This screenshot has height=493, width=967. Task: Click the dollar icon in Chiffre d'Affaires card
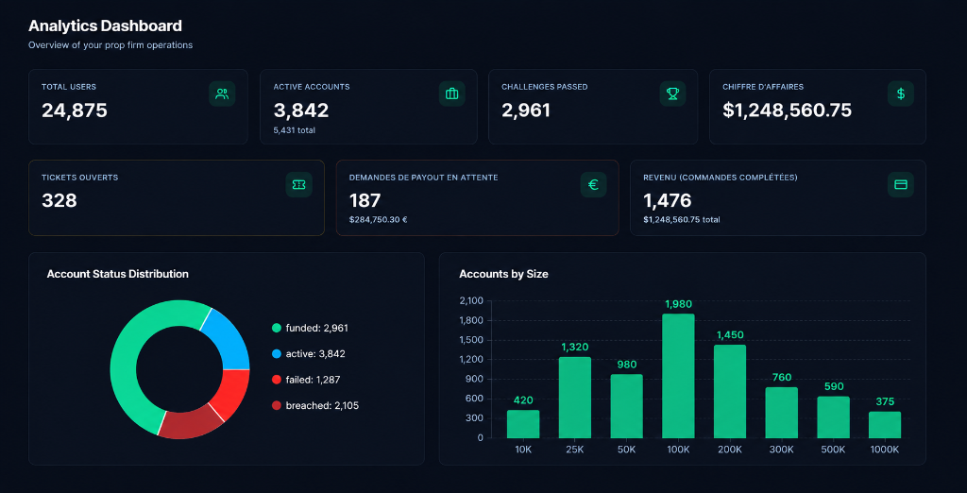[901, 93]
